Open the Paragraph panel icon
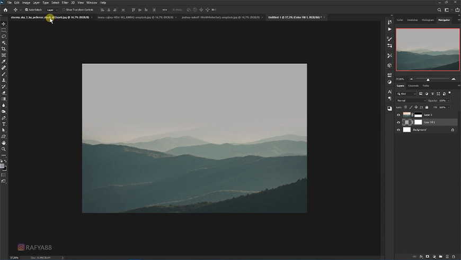The width and height of the screenshot is (461, 260). pyautogui.click(x=389, y=98)
